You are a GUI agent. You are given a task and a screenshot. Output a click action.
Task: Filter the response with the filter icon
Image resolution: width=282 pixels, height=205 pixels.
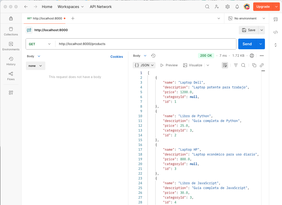tap(236, 65)
